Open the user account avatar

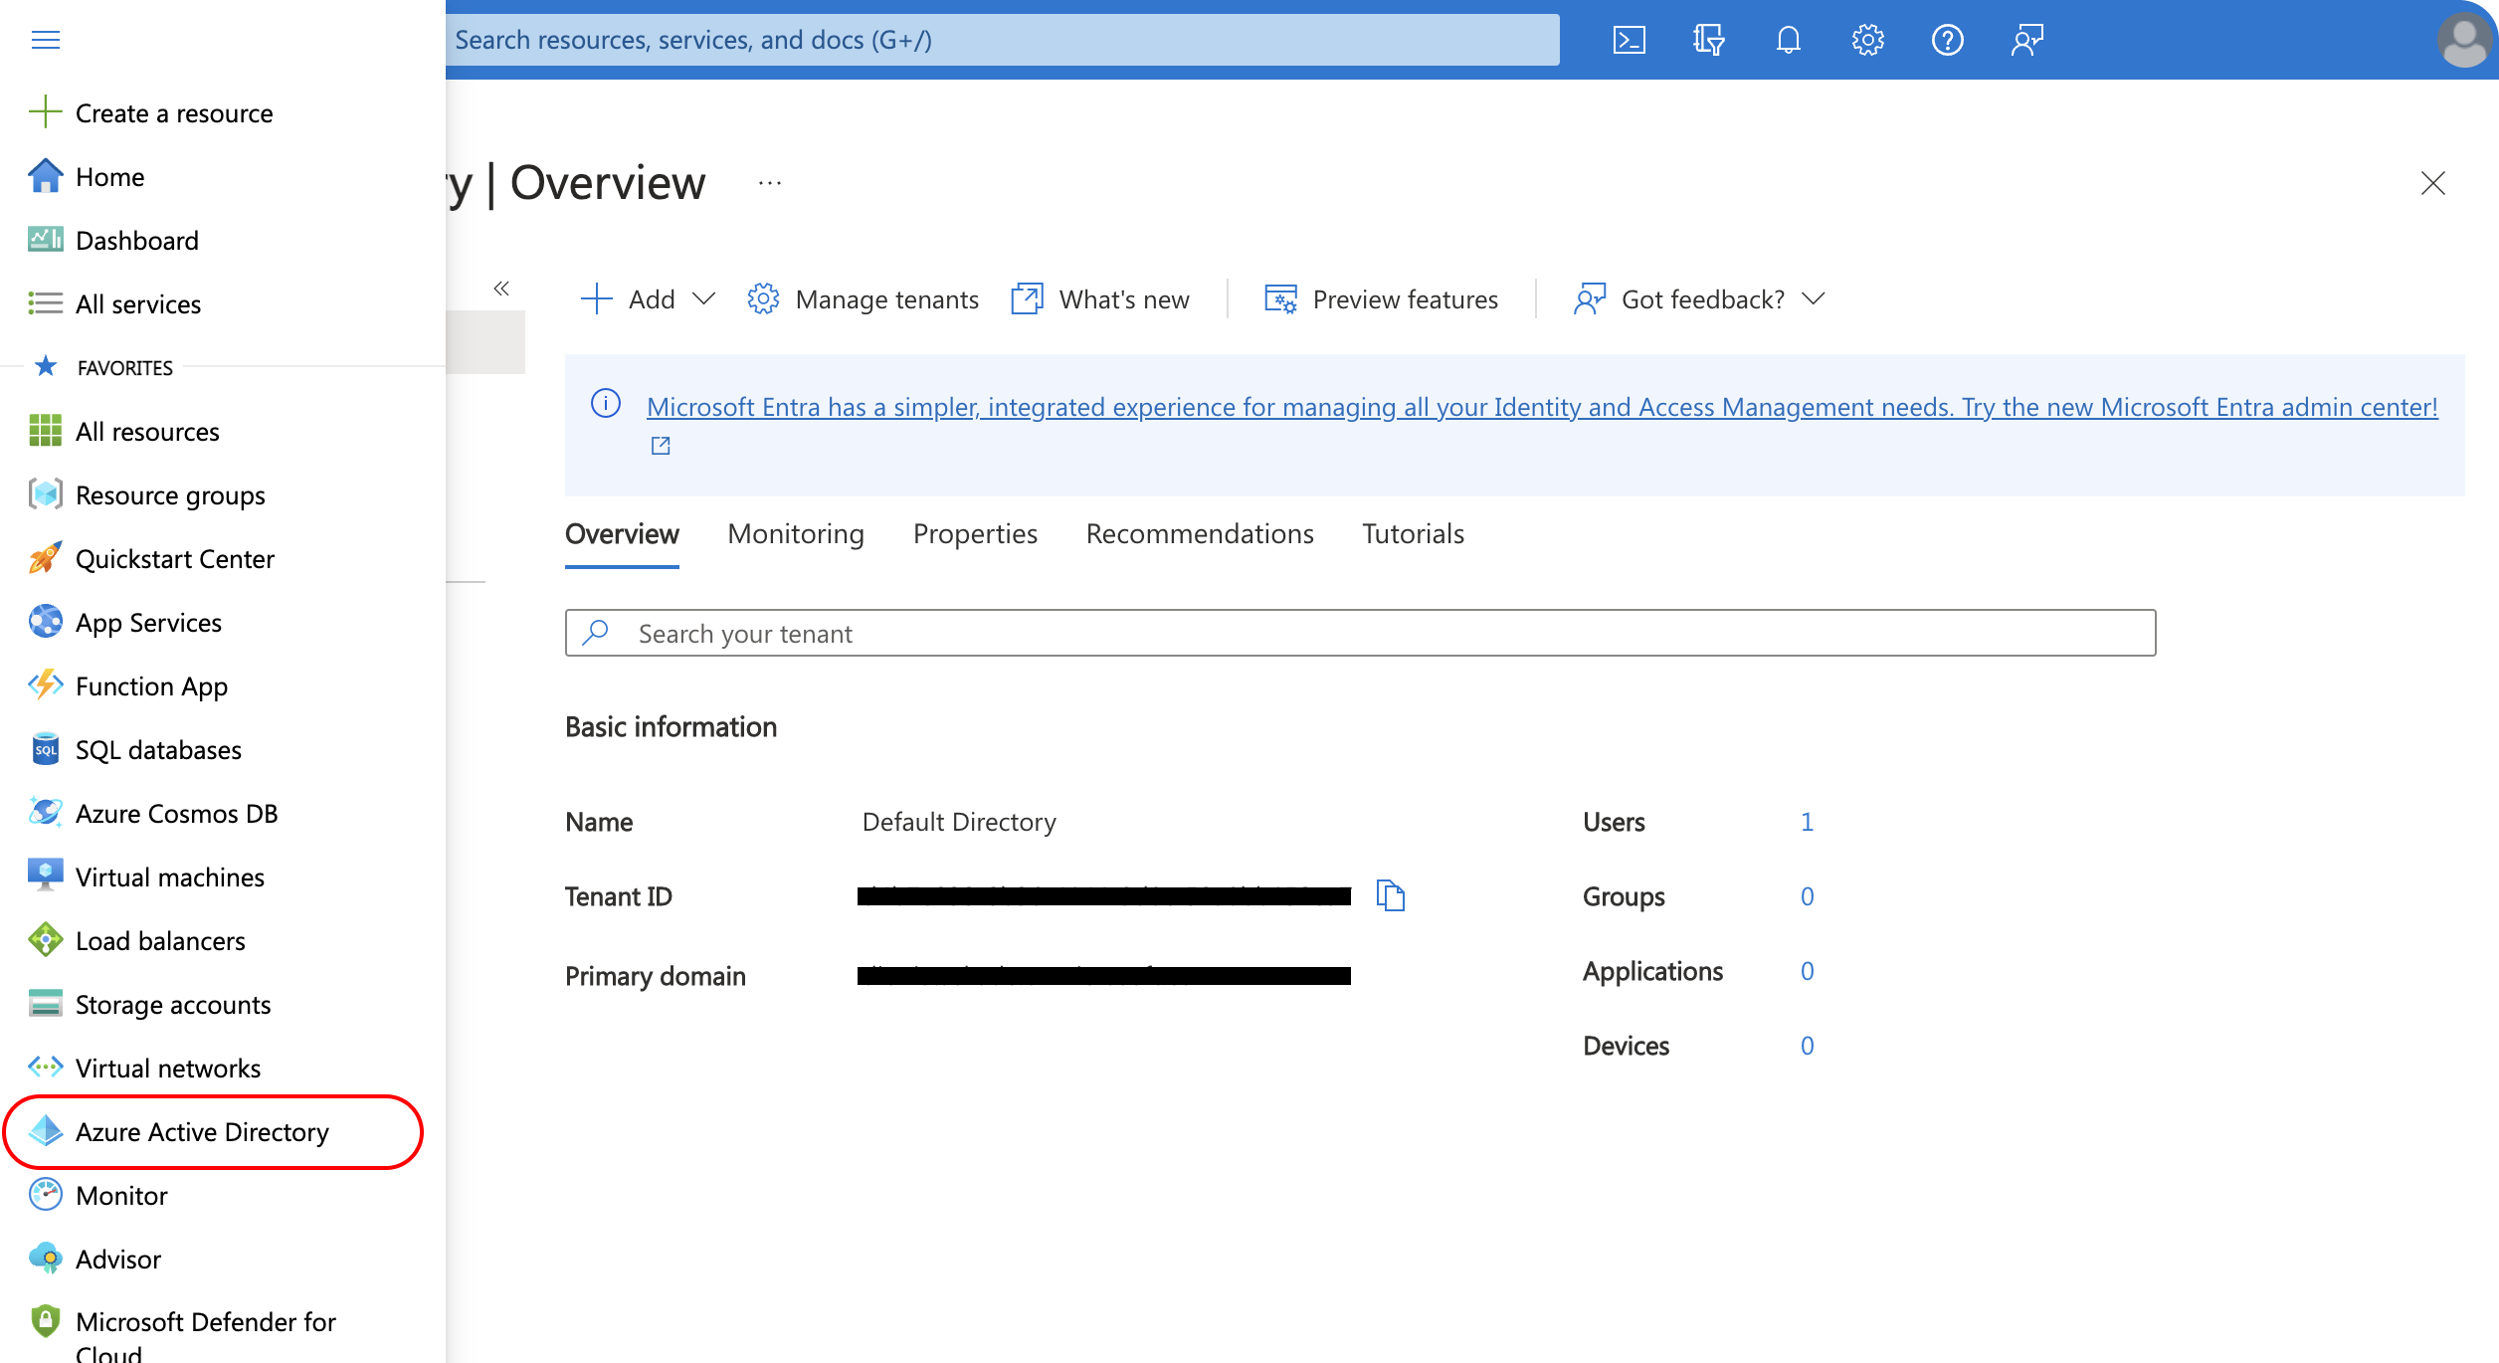[x=2463, y=40]
